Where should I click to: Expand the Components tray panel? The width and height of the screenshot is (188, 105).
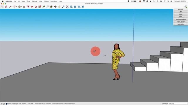(181, 18)
